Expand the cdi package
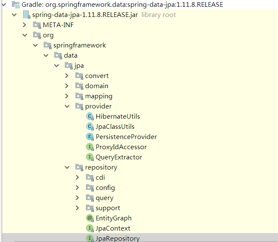 point(77,178)
